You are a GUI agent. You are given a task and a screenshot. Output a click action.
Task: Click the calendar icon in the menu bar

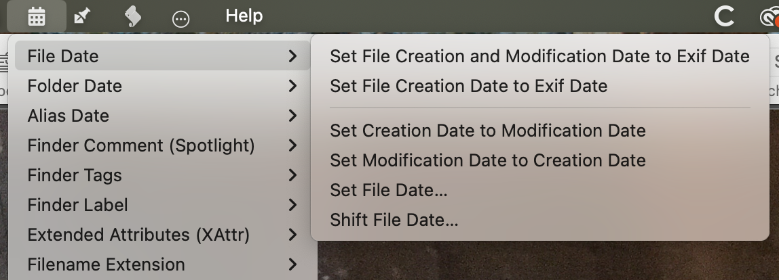36,17
